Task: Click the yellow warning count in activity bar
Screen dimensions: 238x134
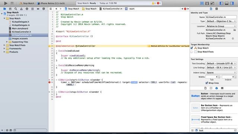Action: tap(154, 3)
